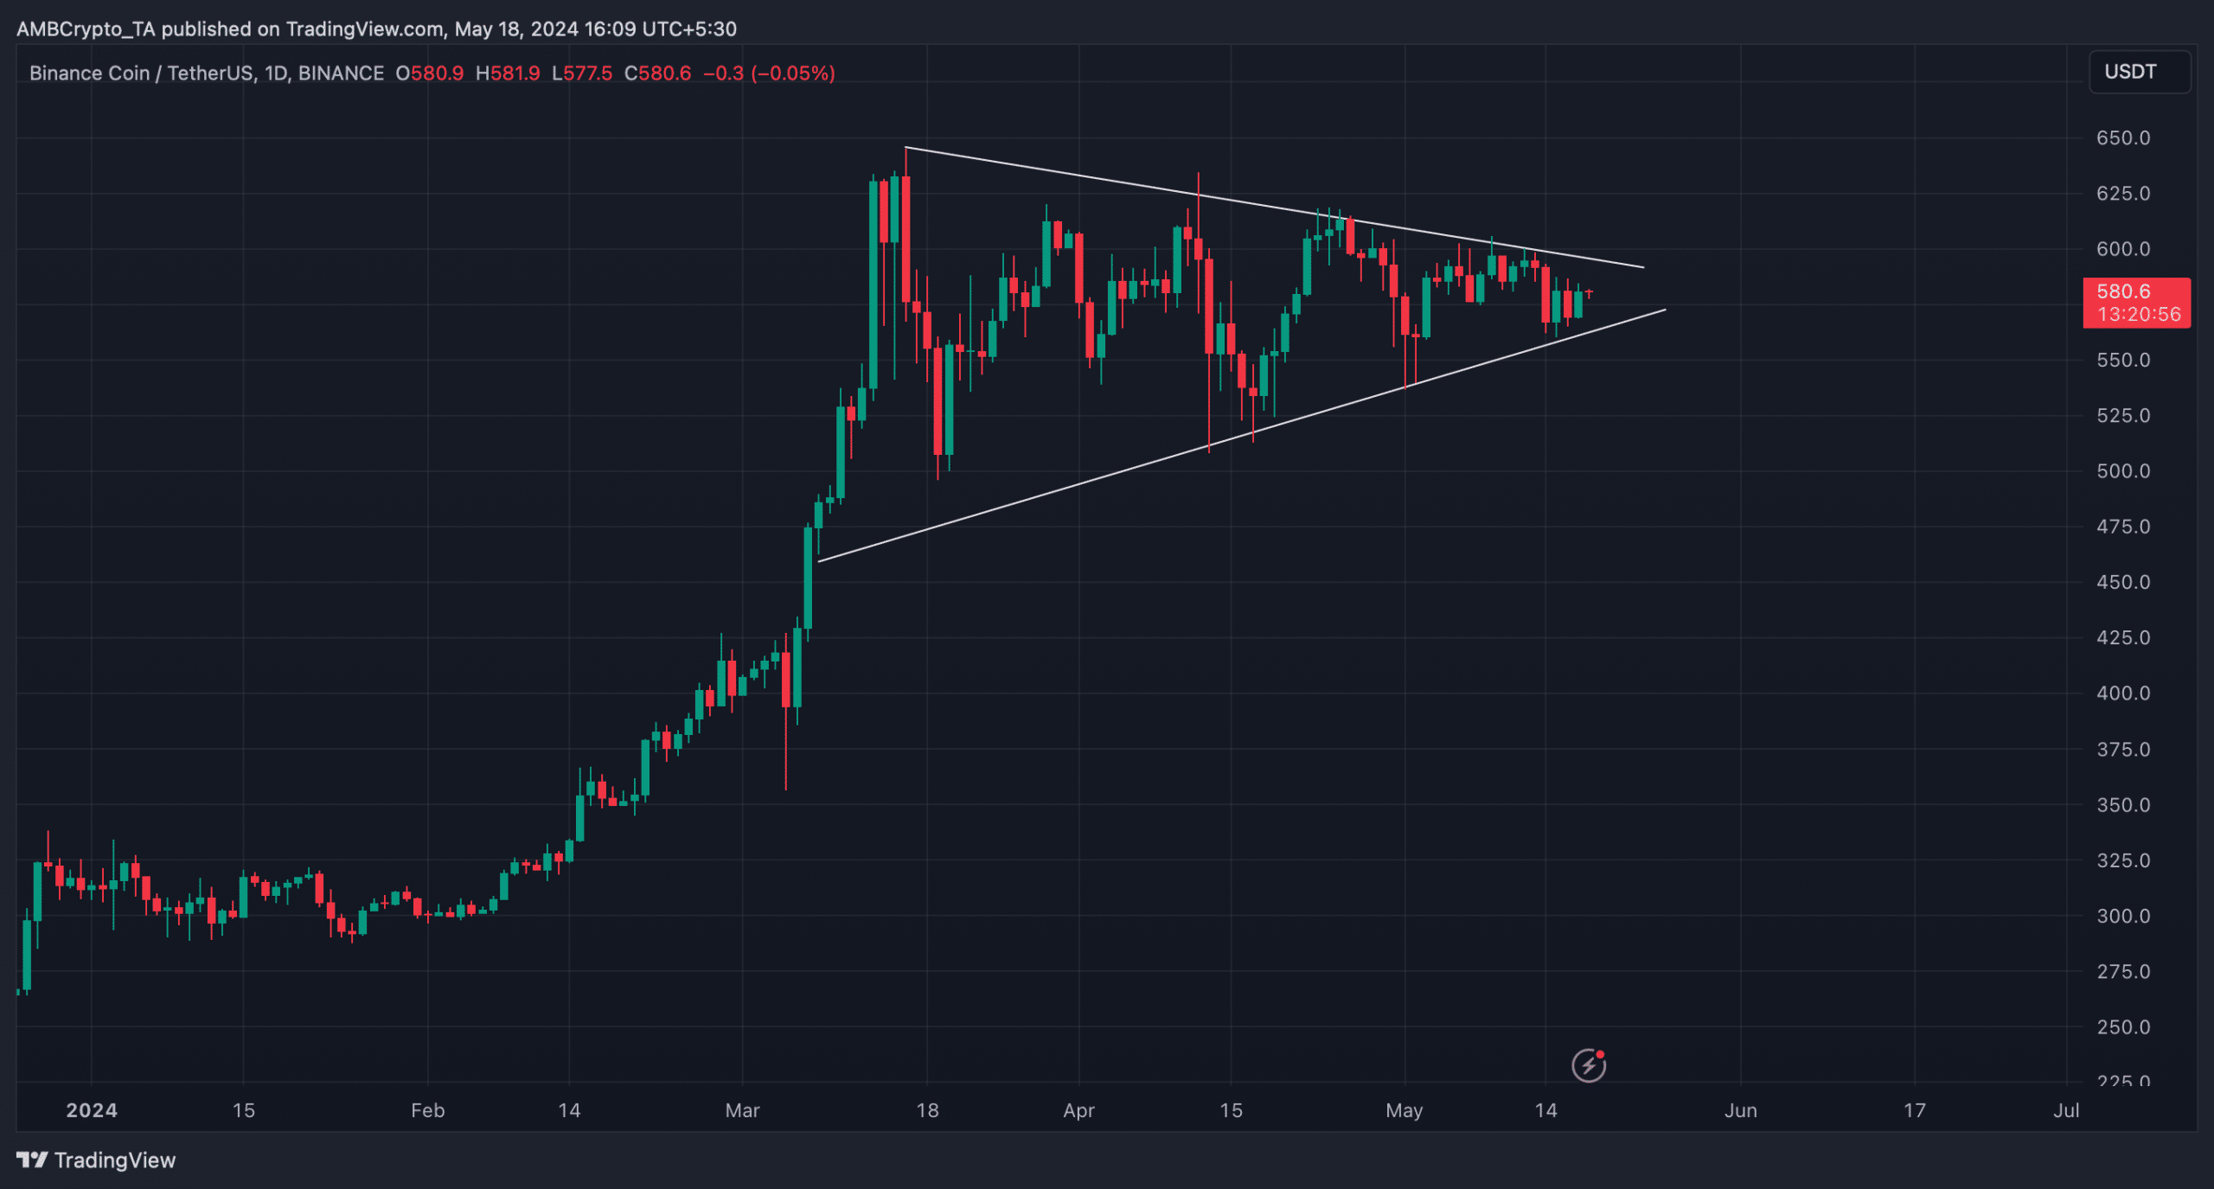Viewport: 2214px width, 1189px height.
Task: Click the 400.0 price axis label
Action: coord(2122,693)
